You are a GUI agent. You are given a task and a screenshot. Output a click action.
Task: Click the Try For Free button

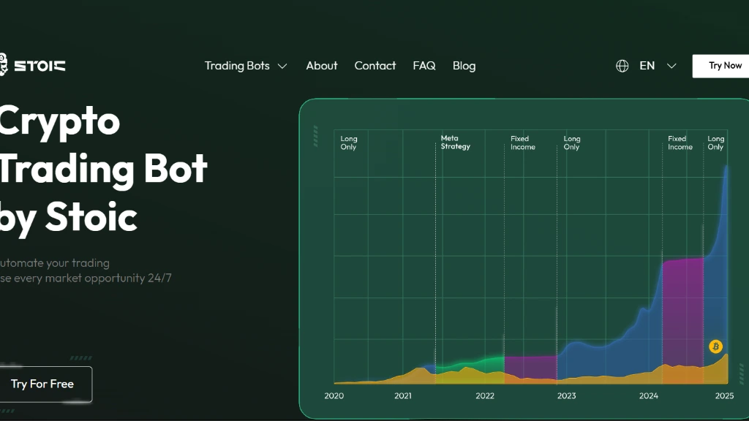pyautogui.click(x=45, y=384)
